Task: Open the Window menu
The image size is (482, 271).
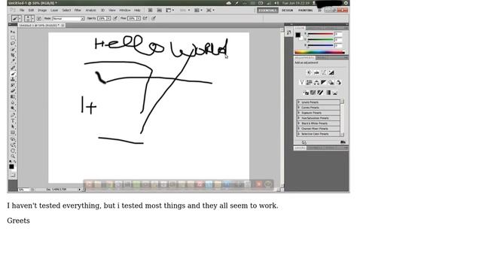Action: 125,10
